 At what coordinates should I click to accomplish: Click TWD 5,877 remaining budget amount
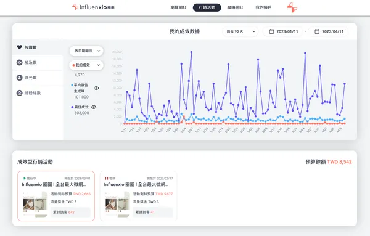164,194
